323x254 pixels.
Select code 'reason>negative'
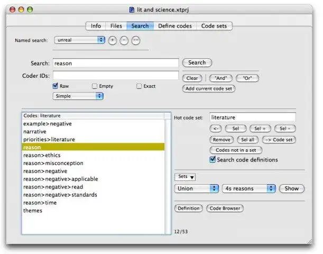coord(94,171)
